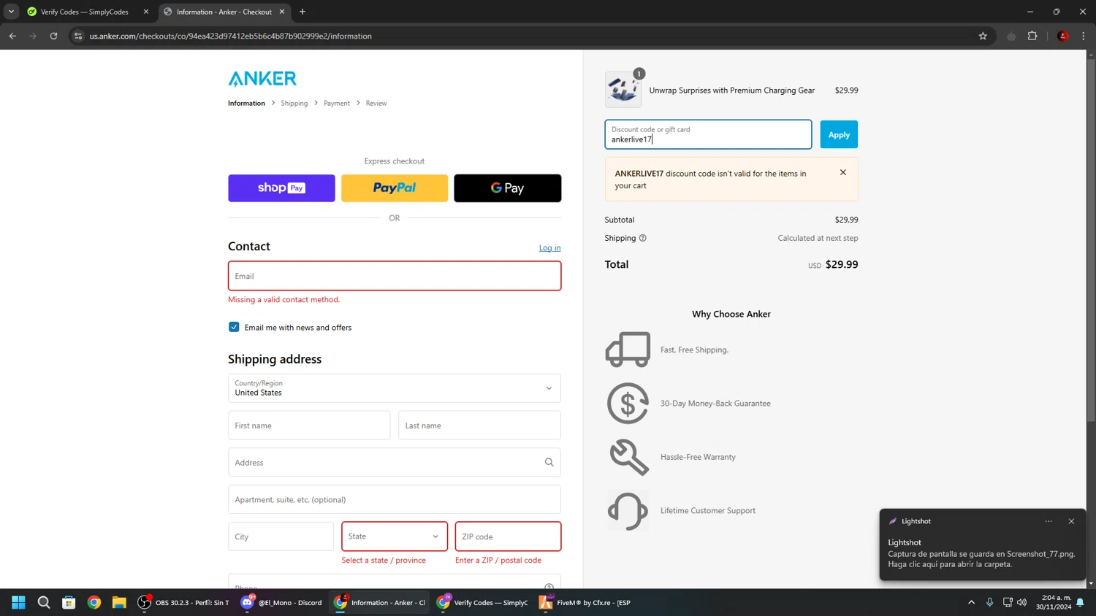
Task: Open Windows taskbar search
Action: point(44,603)
